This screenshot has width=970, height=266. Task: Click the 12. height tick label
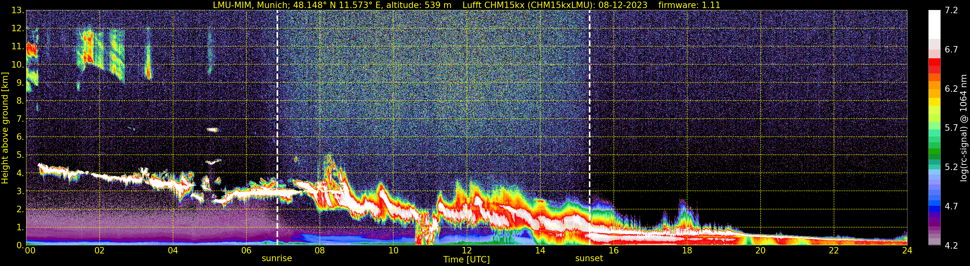point(18,28)
